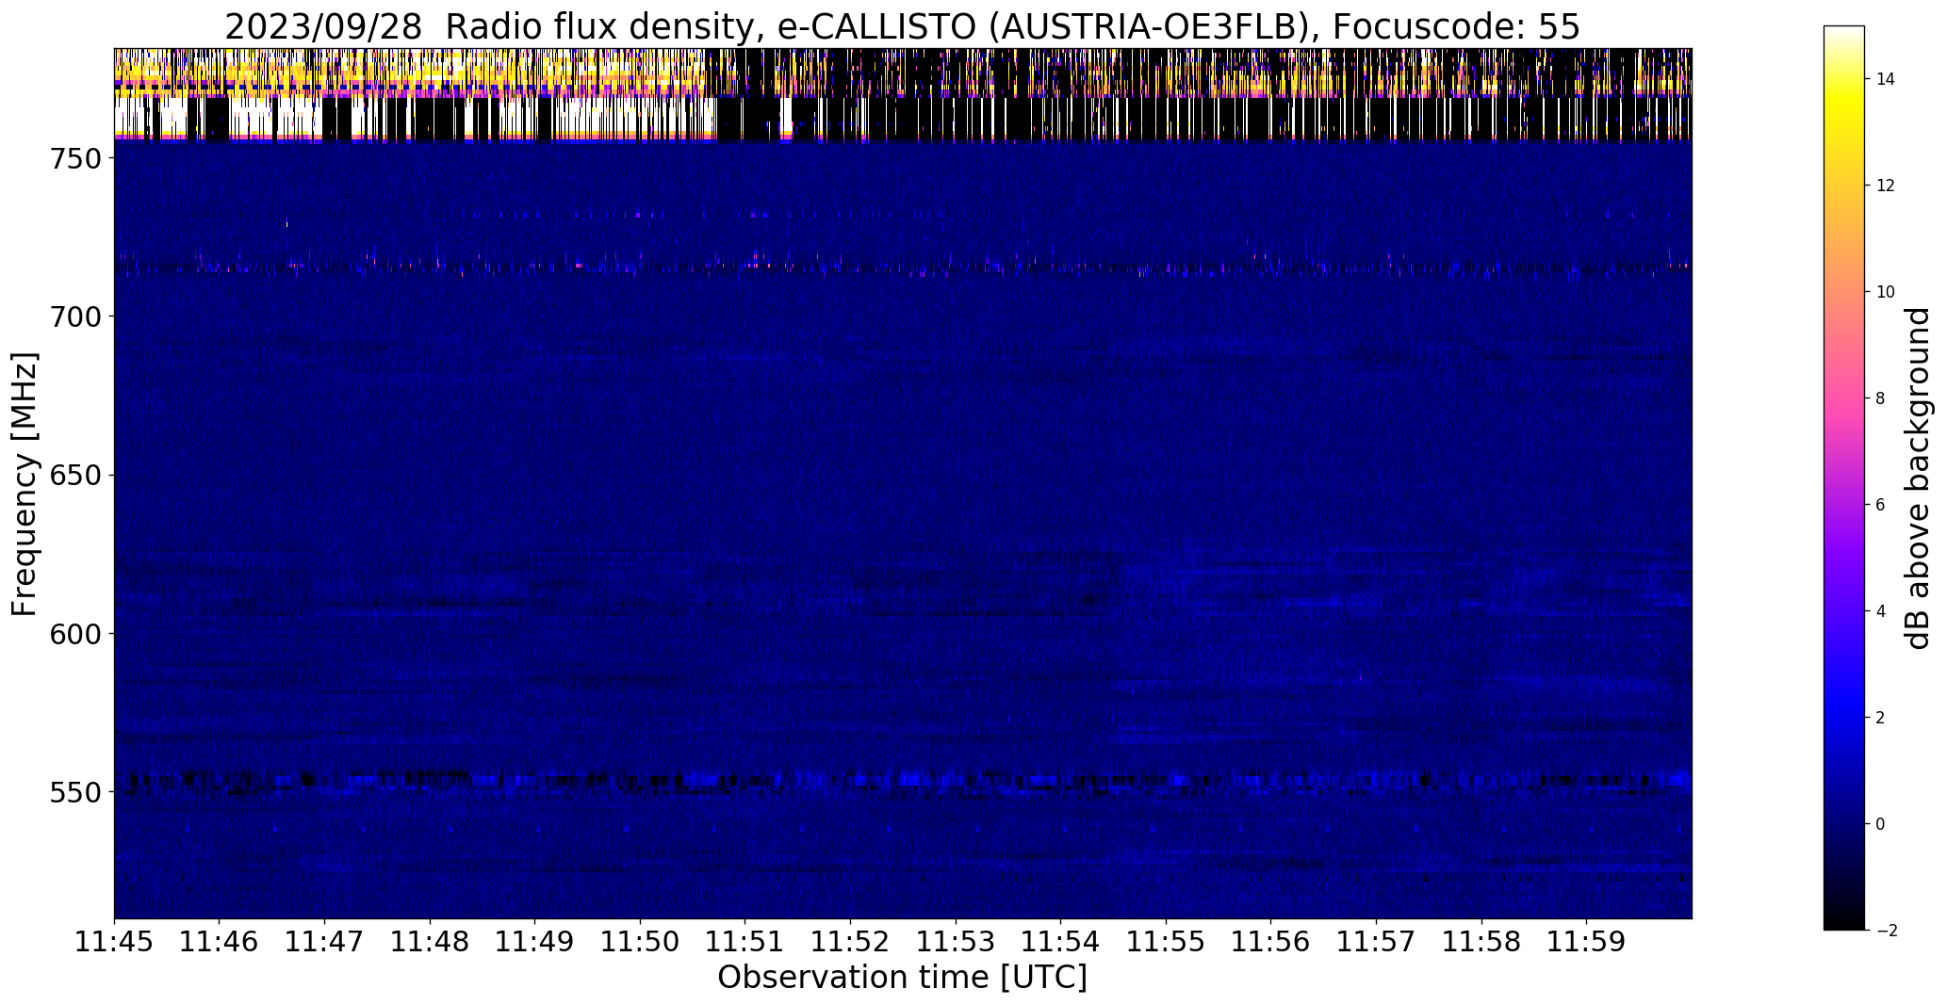1947x1005 pixels.
Task: Click the 'dB above background' colorbar label
Action: point(1917,478)
